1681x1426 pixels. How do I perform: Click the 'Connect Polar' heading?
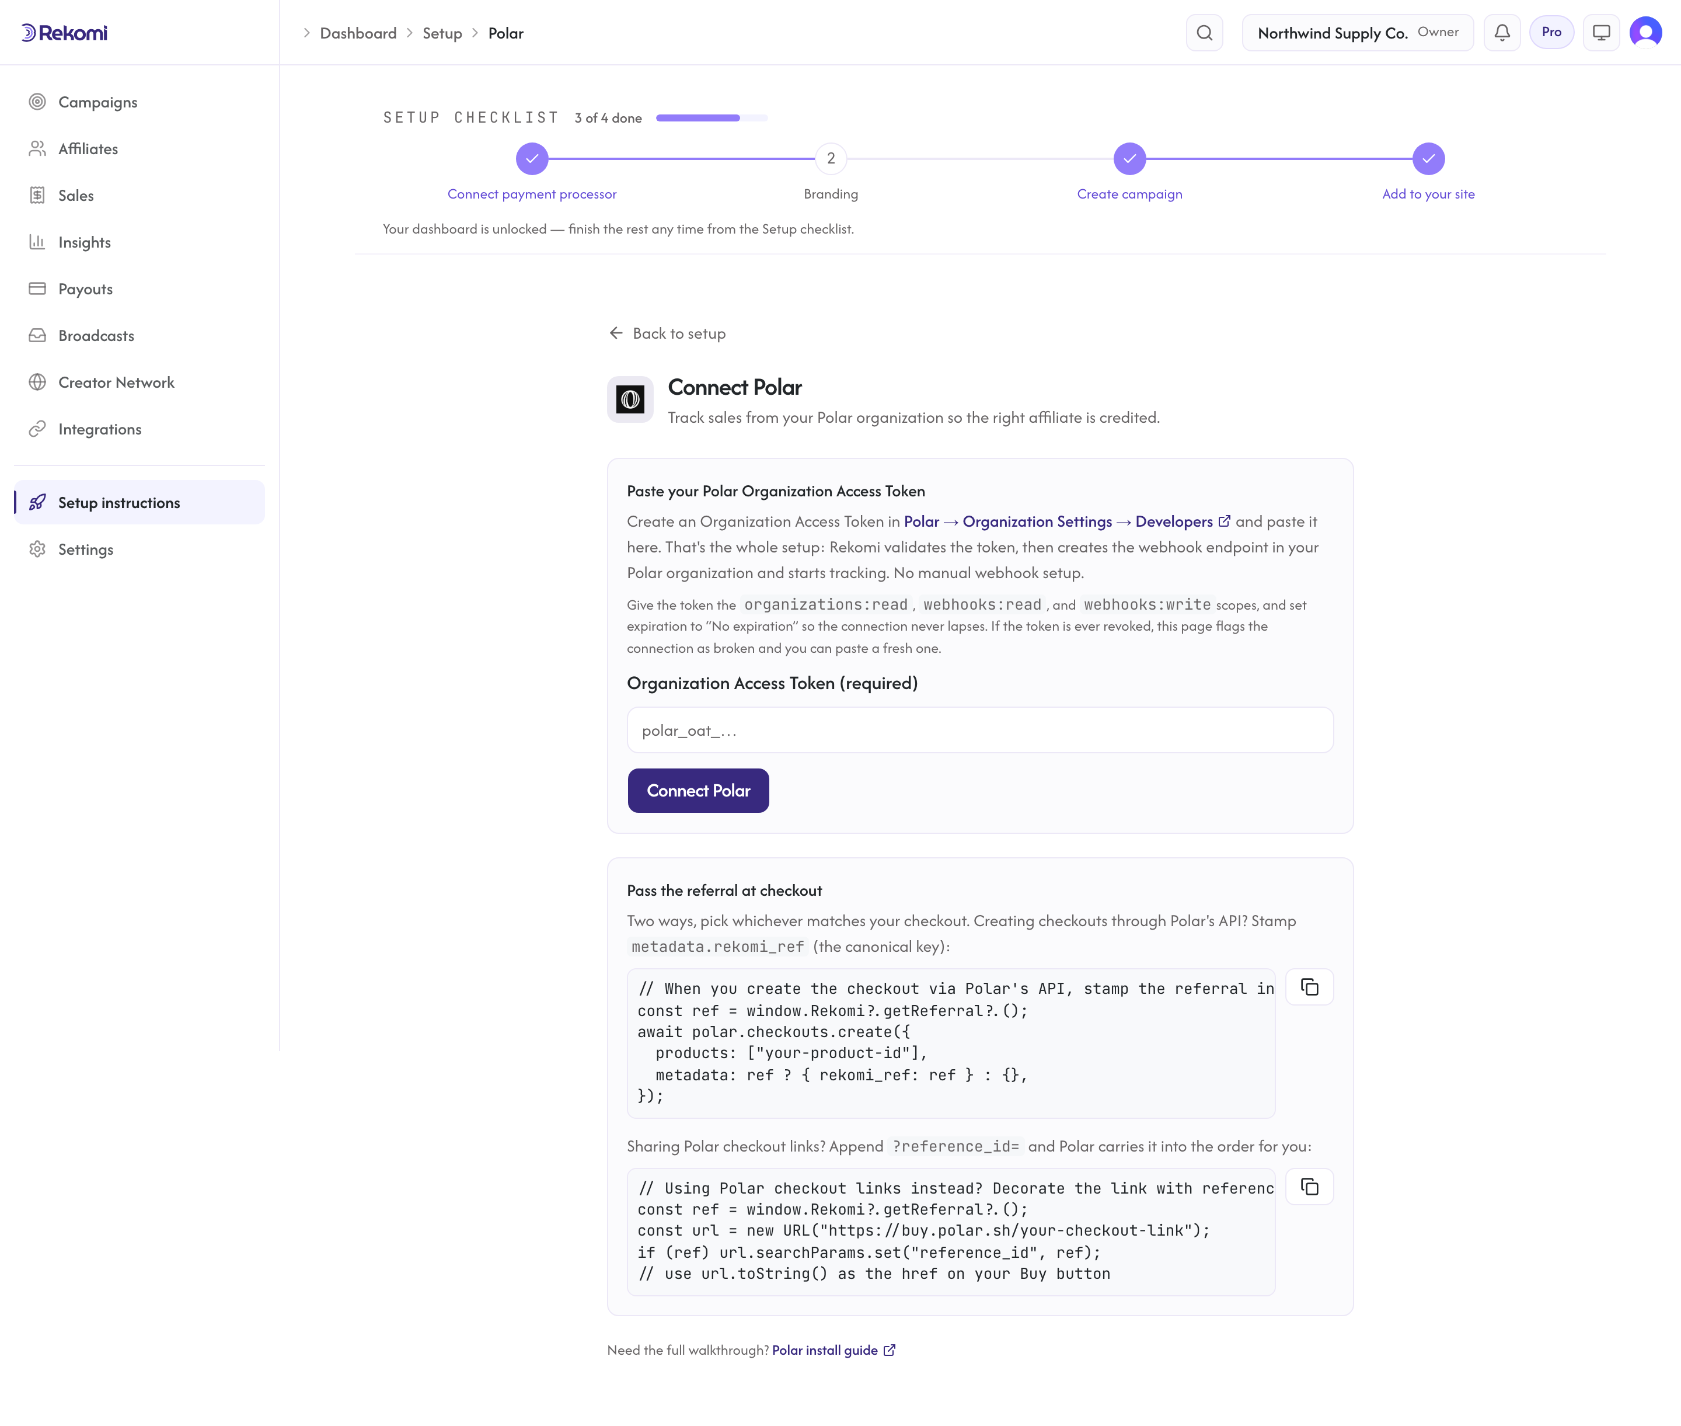(x=735, y=387)
